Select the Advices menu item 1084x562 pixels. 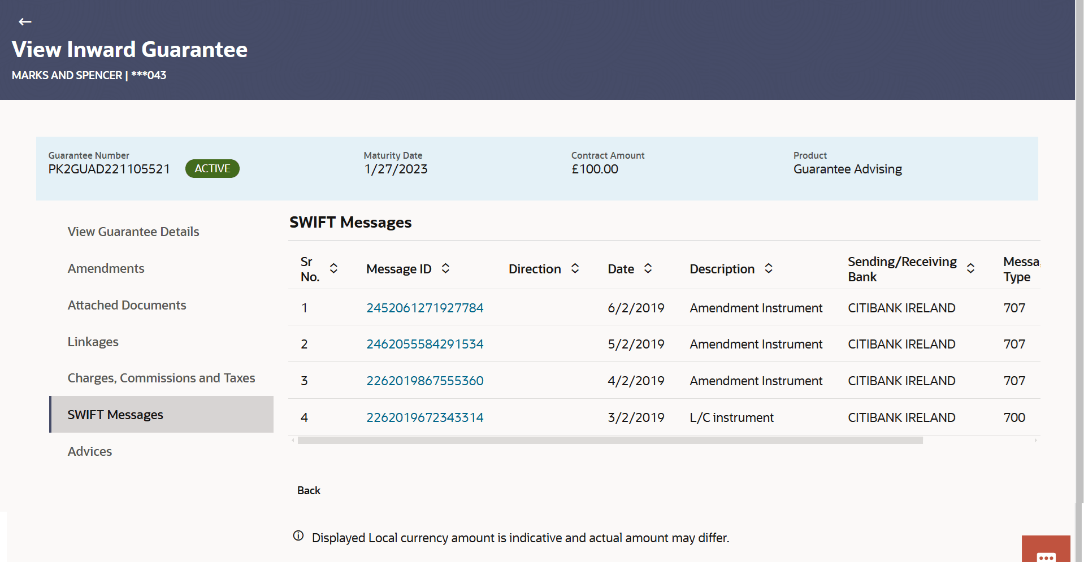[x=89, y=451]
